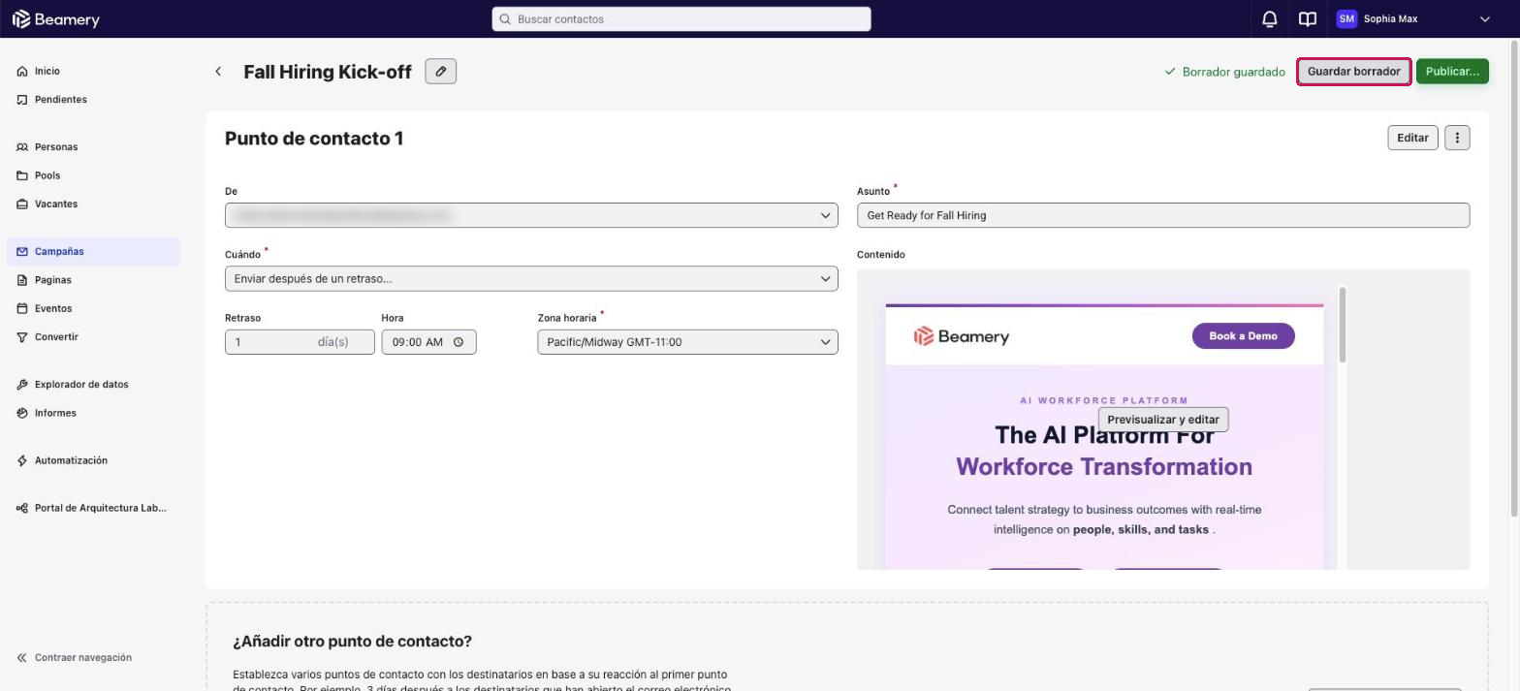Click the Publicar button

click(1452, 72)
